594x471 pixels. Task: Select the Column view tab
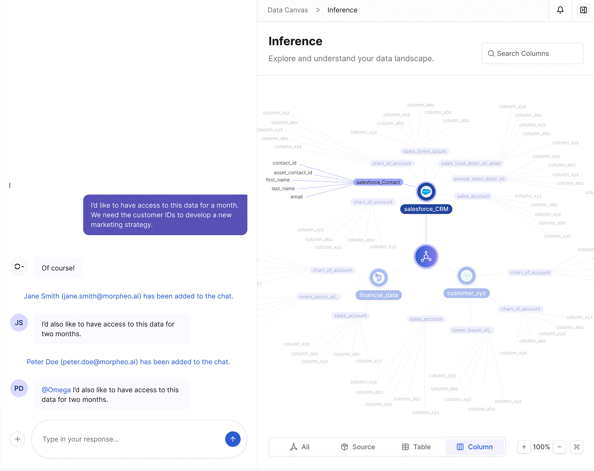[475, 447]
